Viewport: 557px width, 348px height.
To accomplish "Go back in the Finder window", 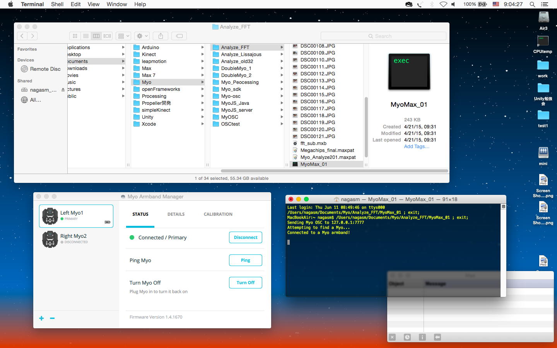I will point(22,36).
